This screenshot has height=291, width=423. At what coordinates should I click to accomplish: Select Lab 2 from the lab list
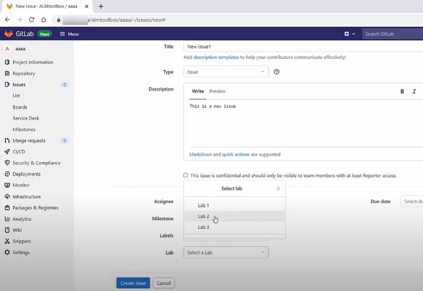click(x=203, y=216)
